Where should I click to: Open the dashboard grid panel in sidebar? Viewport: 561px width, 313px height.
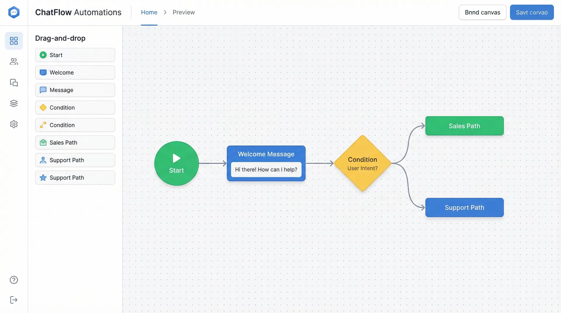point(14,41)
